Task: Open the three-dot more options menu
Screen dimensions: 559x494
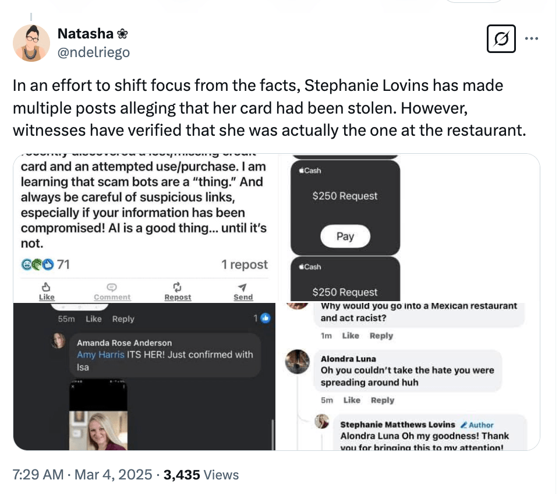Action: pos(531,39)
